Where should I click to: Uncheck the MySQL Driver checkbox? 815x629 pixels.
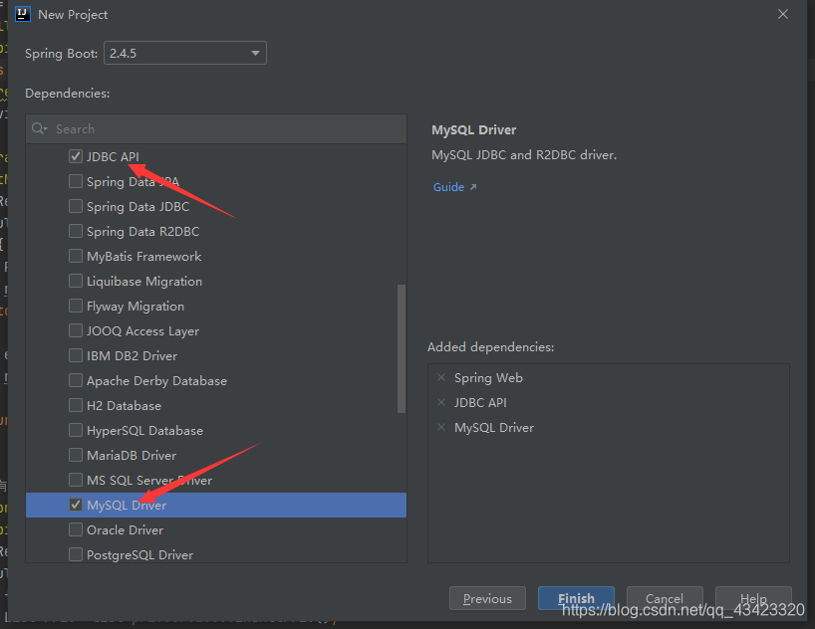coord(76,505)
